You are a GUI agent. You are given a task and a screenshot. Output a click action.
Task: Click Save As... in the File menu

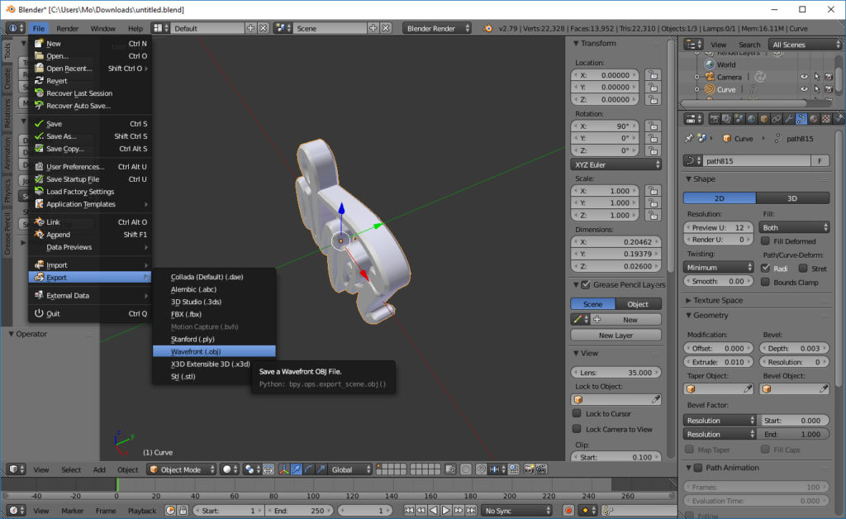[x=90, y=136]
